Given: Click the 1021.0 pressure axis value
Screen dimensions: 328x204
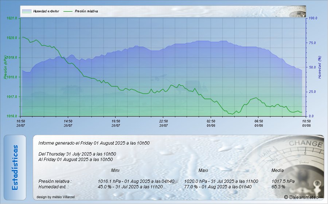Looking at the screenshot, I should coord(12,18).
